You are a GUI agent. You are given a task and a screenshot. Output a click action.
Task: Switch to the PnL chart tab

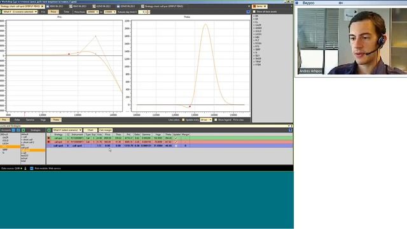[4, 120]
